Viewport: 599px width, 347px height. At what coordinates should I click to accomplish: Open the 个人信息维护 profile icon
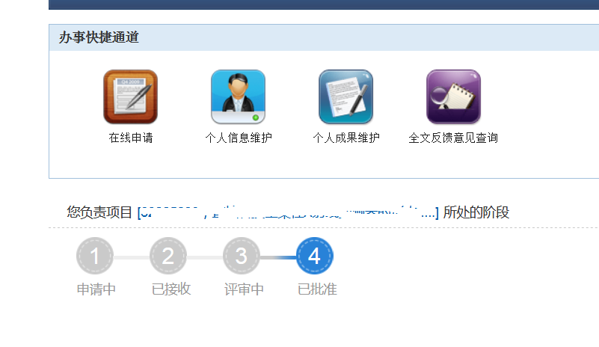[x=239, y=96]
